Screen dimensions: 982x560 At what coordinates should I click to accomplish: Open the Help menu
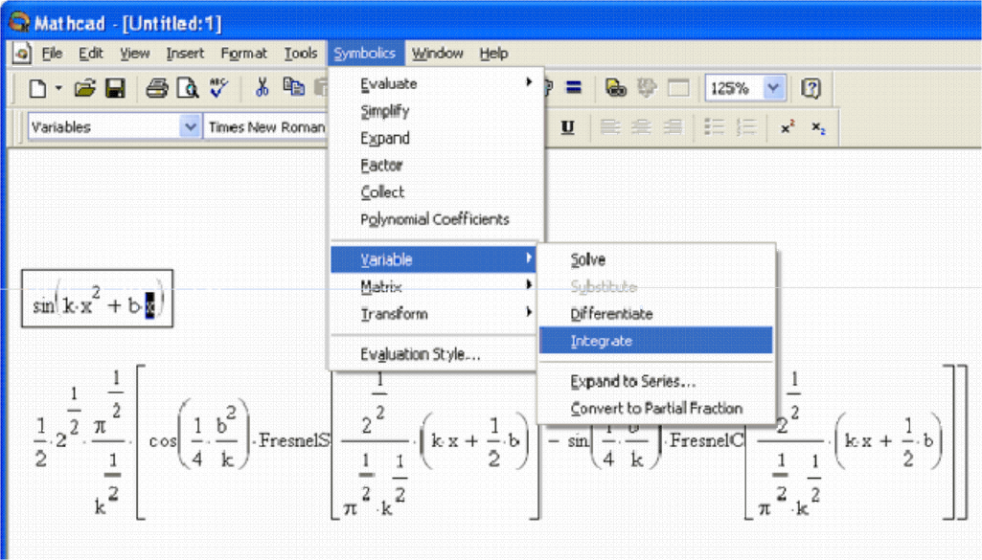click(x=493, y=54)
